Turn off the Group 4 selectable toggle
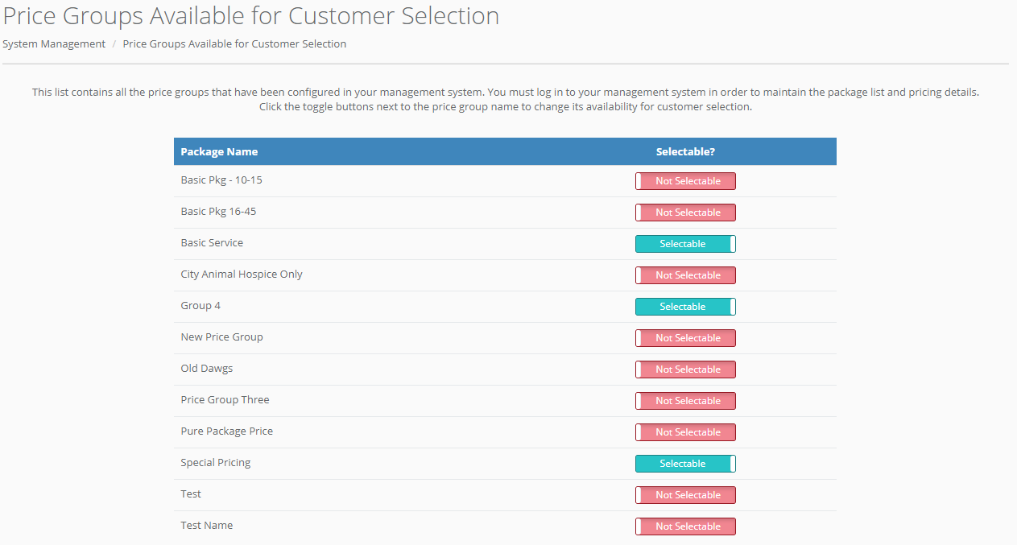The height and width of the screenshot is (545, 1017). pos(685,307)
